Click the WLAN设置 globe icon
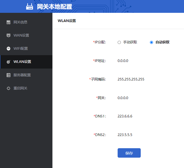Viewport: 184px width, 168px height. click(x=9, y=62)
